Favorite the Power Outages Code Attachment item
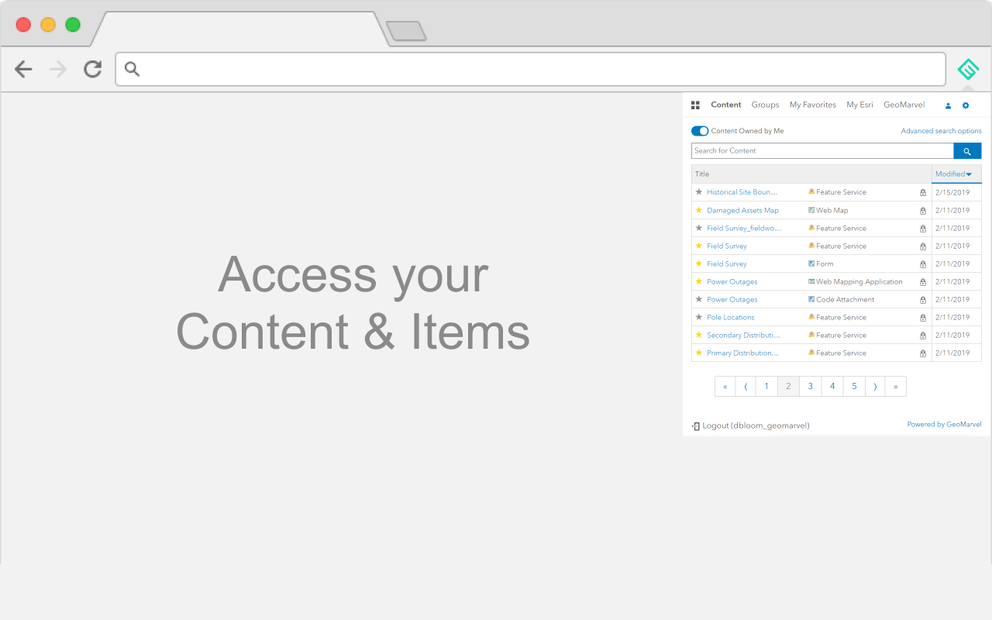Viewport: 992px width, 620px height. (x=698, y=299)
